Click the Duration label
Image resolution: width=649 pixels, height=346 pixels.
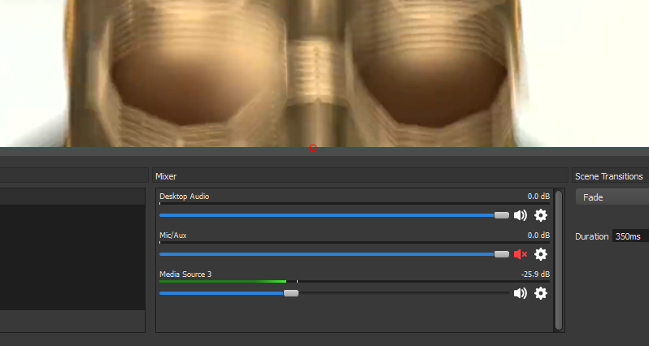pyautogui.click(x=592, y=236)
